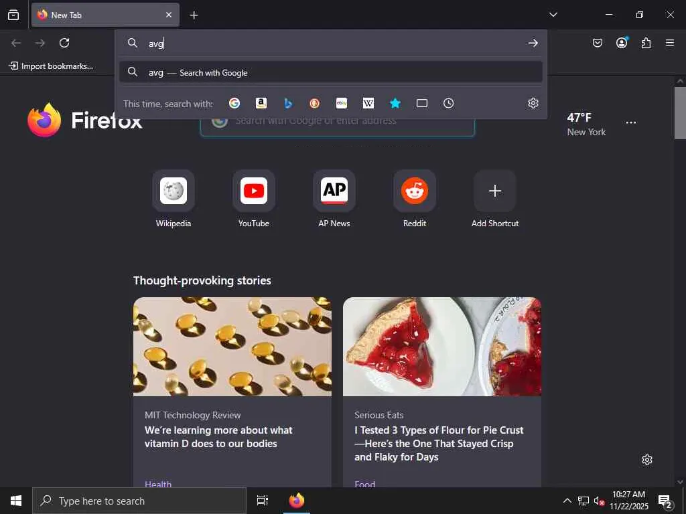The width and height of the screenshot is (686, 514).
Task: Search this time with eBay icon
Action: tap(342, 103)
